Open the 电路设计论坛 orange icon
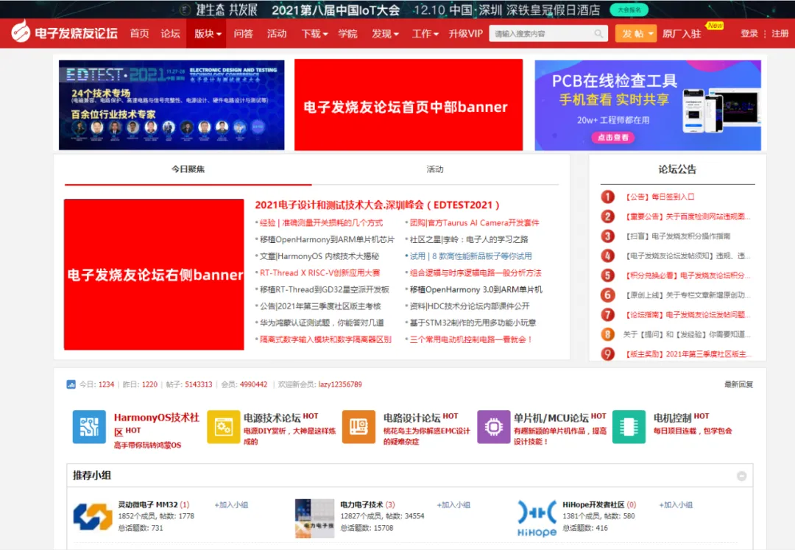The width and height of the screenshot is (795, 550). 358,427
